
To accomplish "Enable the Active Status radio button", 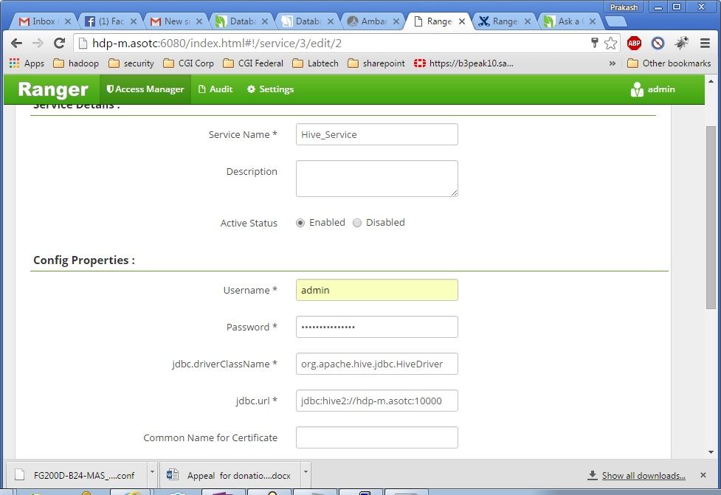I will [300, 222].
